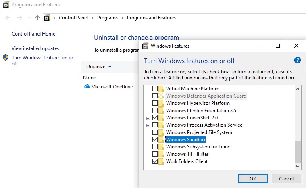306x188 pixels.
Task: Open the Organize dropdown menu
Action: point(99,67)
